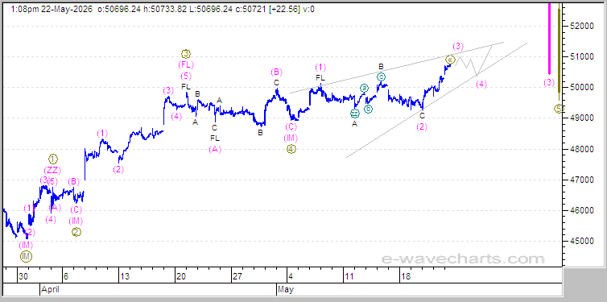This screenshot has height=302, width=607.
Task: Click the magenta vertical target bar
Action: coord(549,38)
